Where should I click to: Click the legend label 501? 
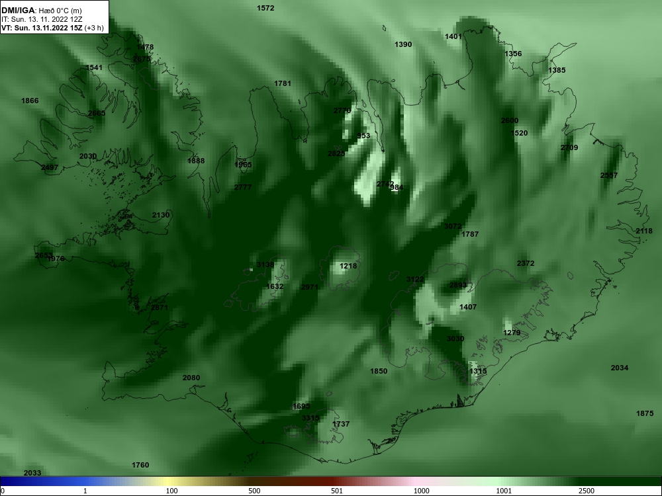[x=337, y=491]
